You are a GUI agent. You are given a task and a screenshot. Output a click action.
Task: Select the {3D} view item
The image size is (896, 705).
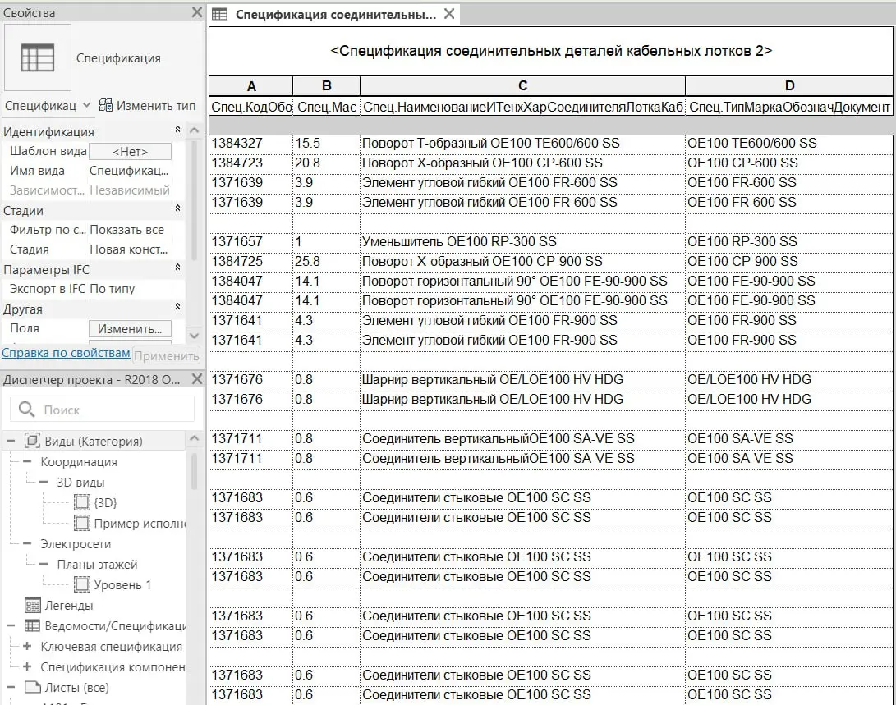105,502
